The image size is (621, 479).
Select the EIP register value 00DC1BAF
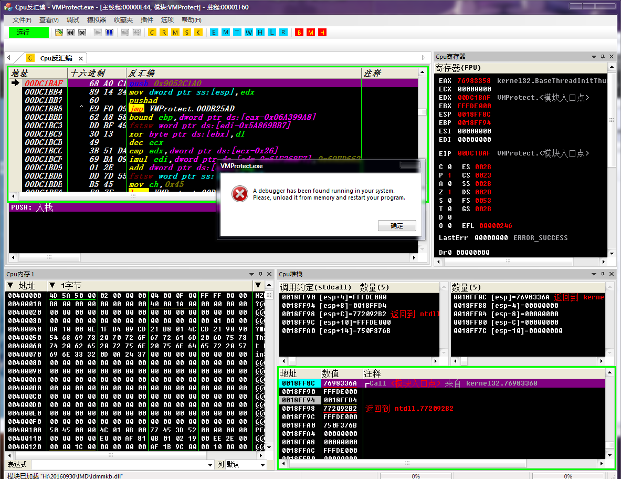pyautogui.click(x=474, y=153)
